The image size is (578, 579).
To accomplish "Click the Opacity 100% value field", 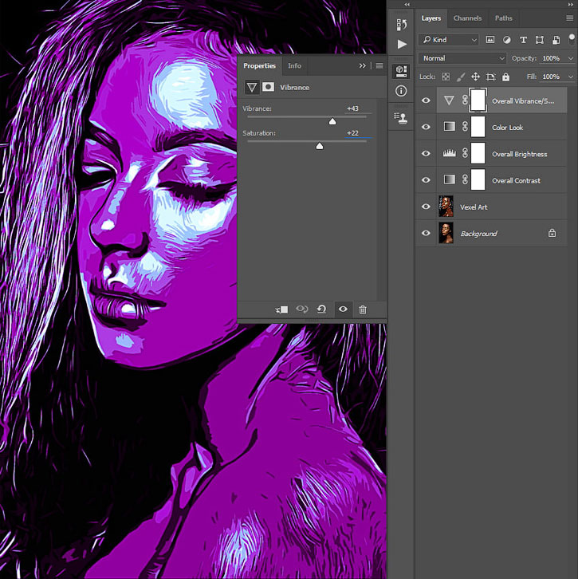I will pyautogui.click(x=552, y=58).
